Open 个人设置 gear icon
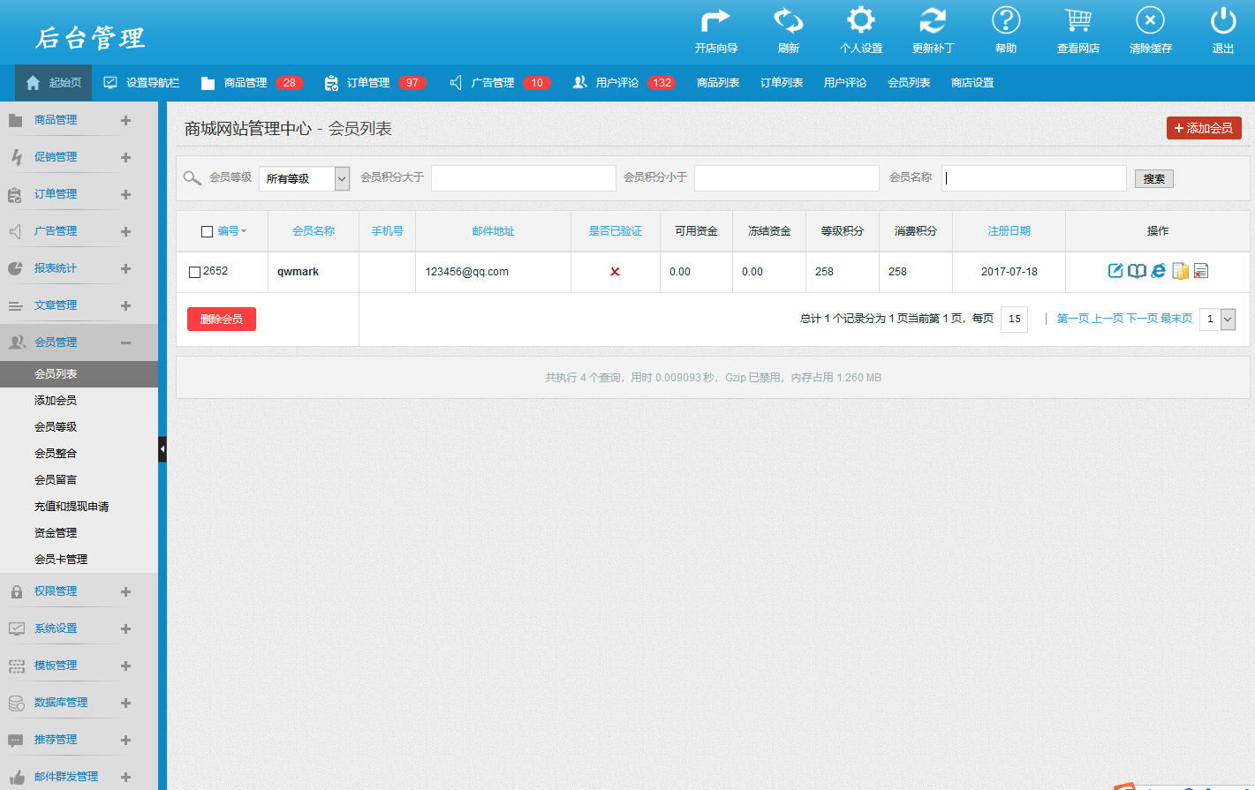This screenshot has width=1255, height=790. tap(861, 19)
